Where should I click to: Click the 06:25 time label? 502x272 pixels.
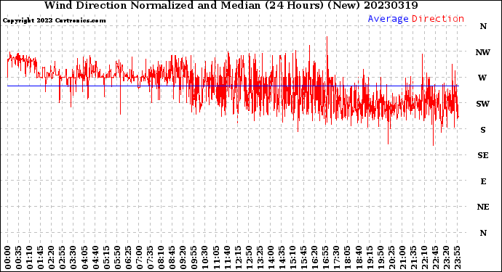[128, 257]
